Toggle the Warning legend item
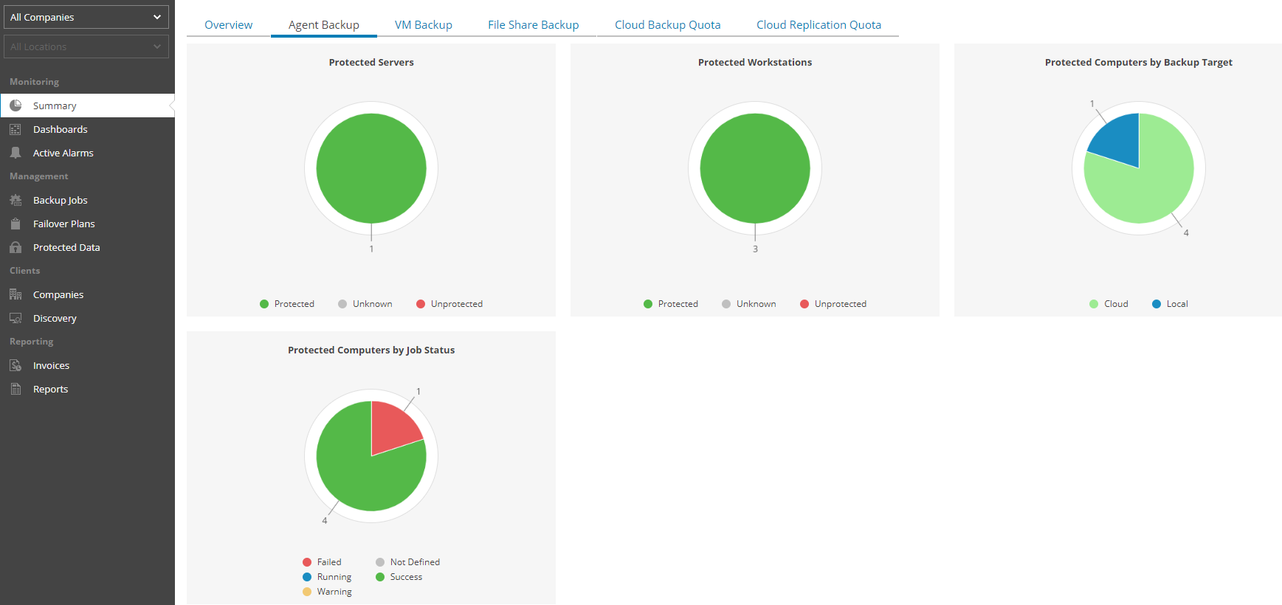 (327, 592)
